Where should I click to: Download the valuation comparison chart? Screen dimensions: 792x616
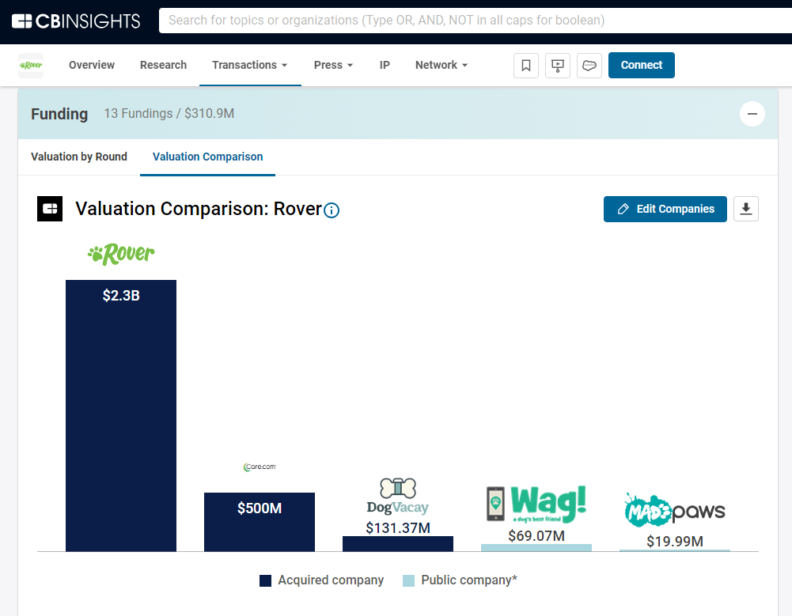746,209
